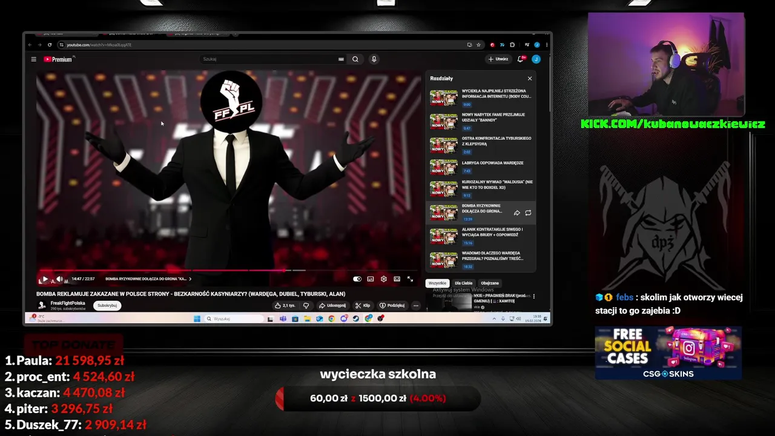Open player settings gear

tap(384, 279)
